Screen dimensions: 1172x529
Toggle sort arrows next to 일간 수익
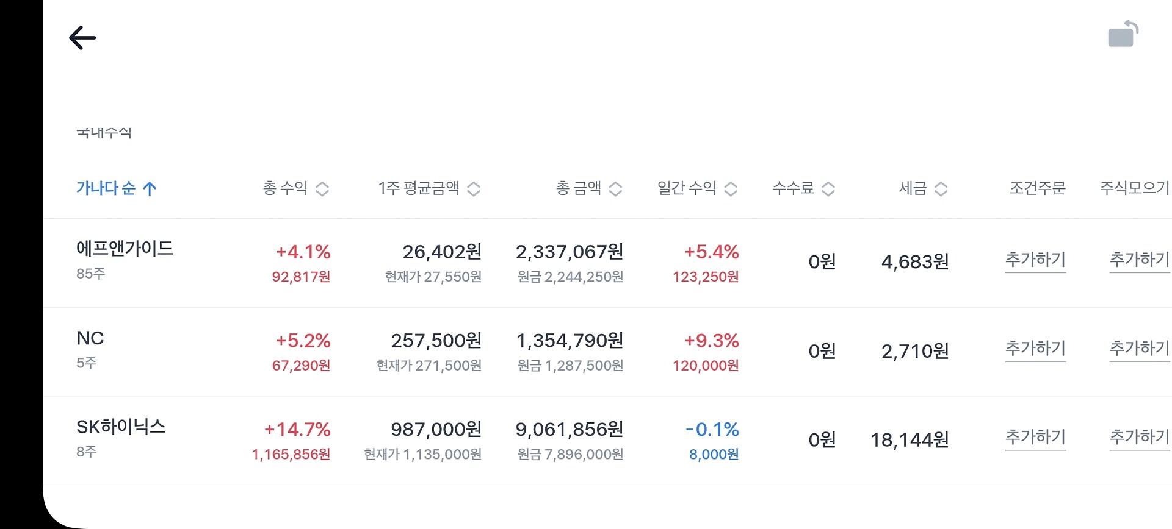click(x=731, y=189)
